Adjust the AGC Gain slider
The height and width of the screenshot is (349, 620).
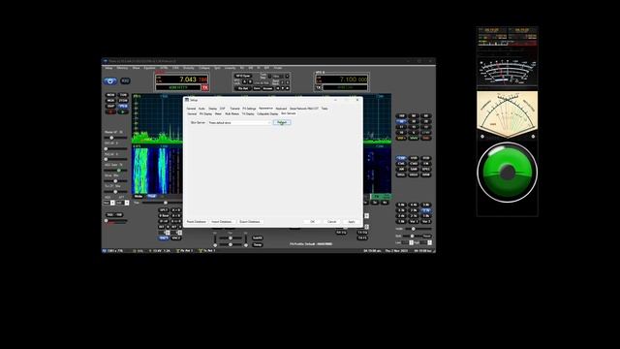116,171
